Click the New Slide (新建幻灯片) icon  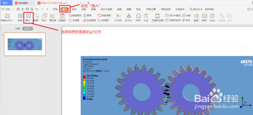click(x=7, y=16)
